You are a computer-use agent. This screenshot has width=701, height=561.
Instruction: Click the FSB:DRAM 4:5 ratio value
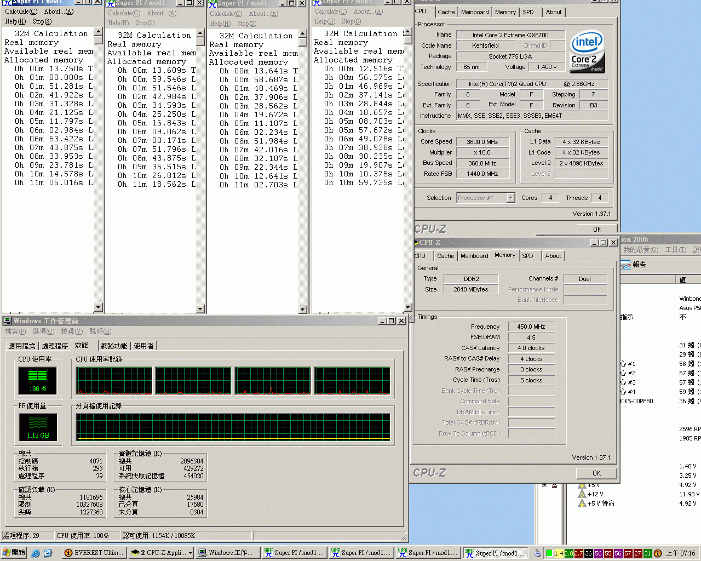click(x=531, y=337)
